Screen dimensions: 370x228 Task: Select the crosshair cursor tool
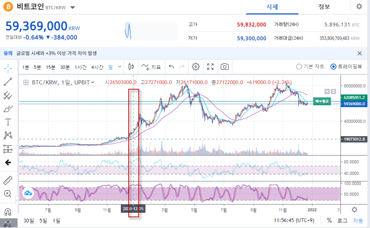pos(8,69)
